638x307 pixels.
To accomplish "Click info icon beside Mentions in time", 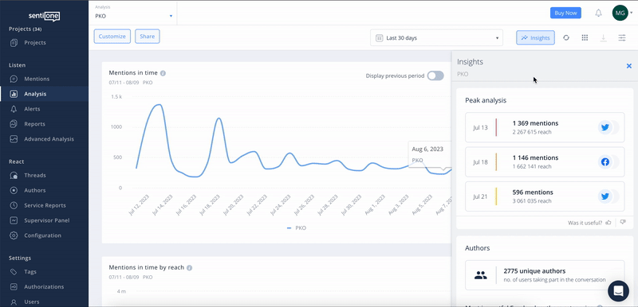I will click(163, 73).
